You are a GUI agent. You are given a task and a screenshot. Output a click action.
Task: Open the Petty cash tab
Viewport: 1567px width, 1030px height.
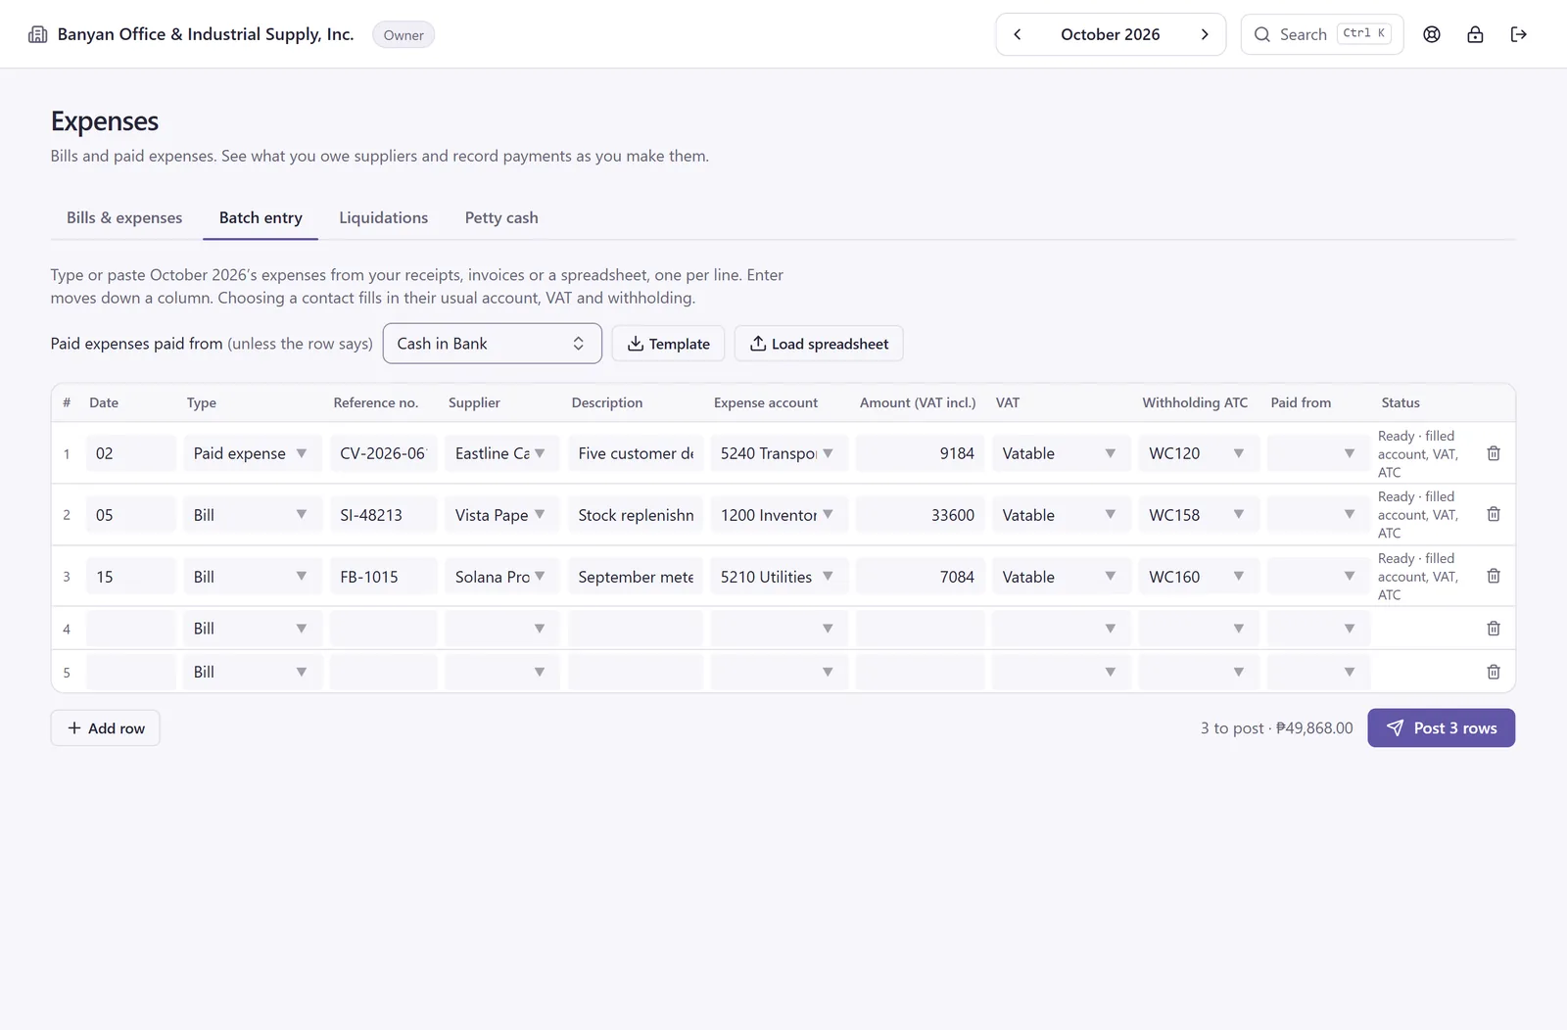coord(501,217)
